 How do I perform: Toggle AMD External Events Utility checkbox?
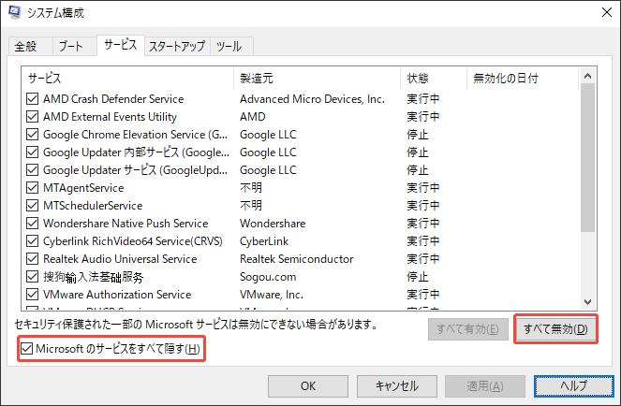(x=32, y=117)
